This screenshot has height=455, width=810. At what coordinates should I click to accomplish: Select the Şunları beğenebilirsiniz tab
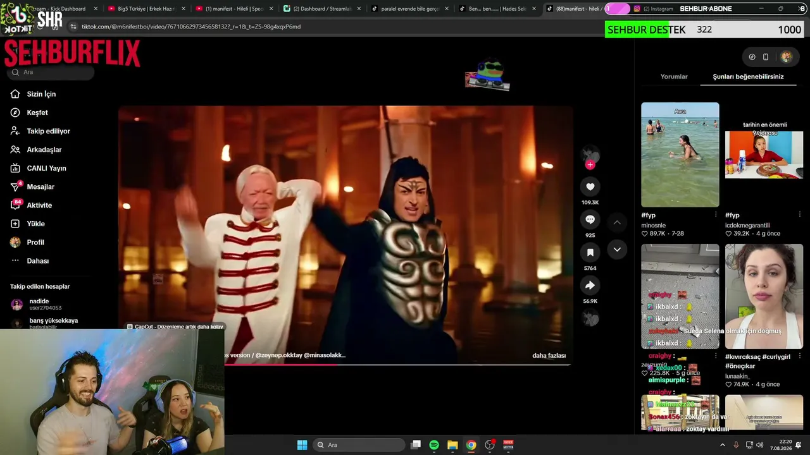click(748, 76)
